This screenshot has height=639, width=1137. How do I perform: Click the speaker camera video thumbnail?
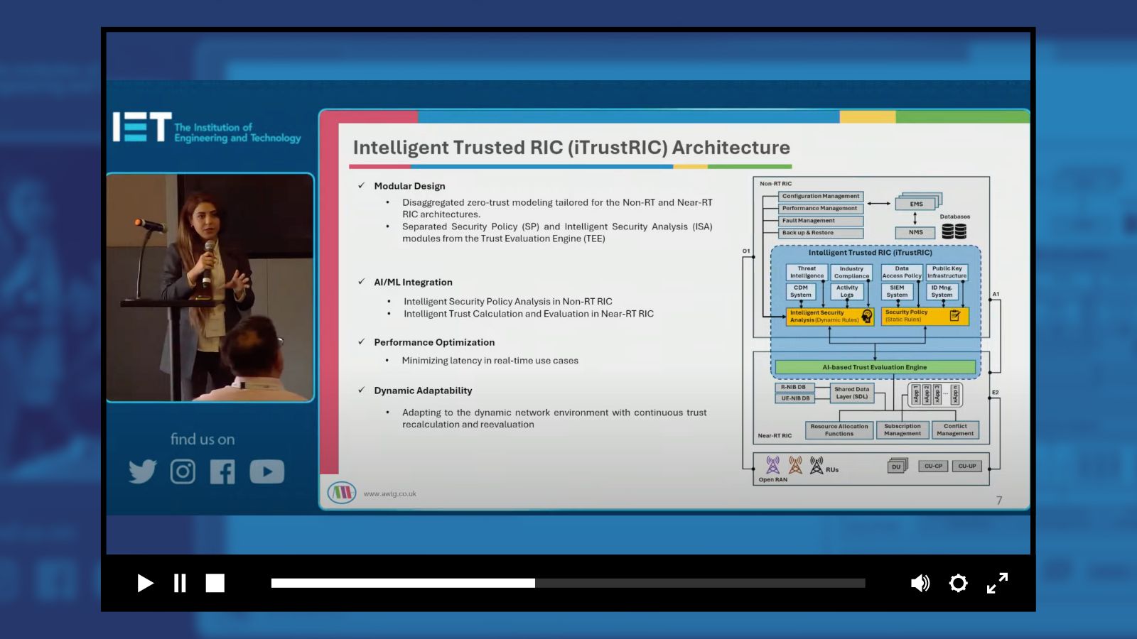click(210, 288)
